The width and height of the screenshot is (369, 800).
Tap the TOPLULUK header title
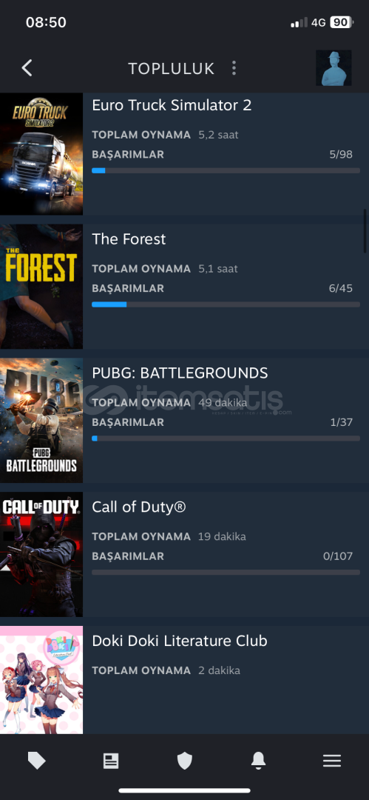(x=172, y=68)
